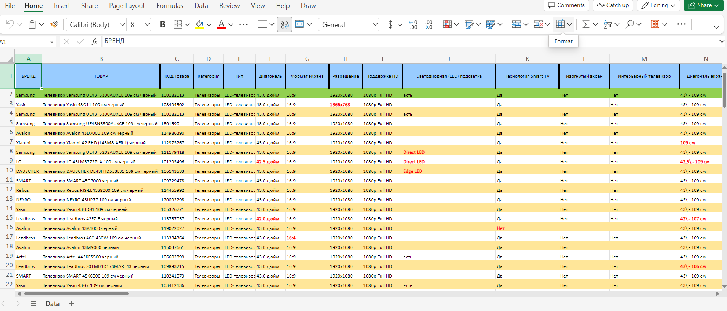Click the currency dollar format icon
The image size is (727, 311).
pos(390,24)
